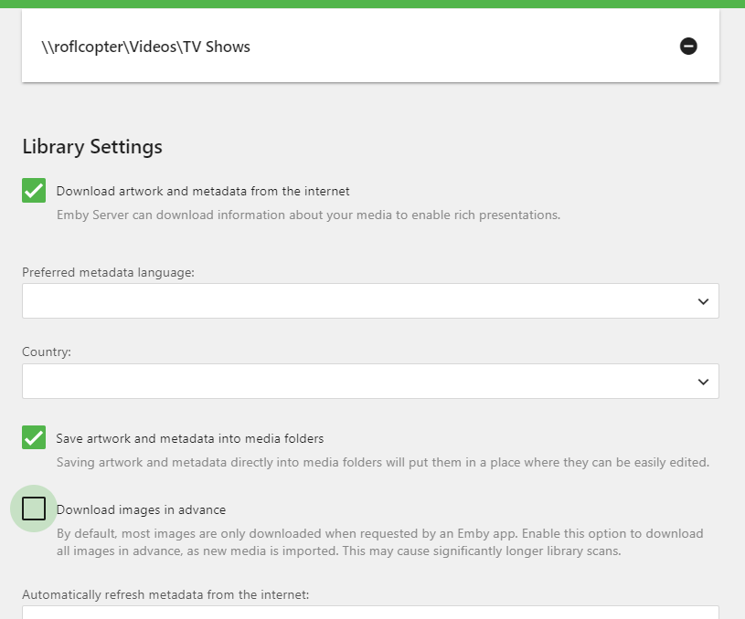Viewport: 745px width, 619px height.
Task: Click the Country dropdown chevron arrow
Action: tap(703, 382)
